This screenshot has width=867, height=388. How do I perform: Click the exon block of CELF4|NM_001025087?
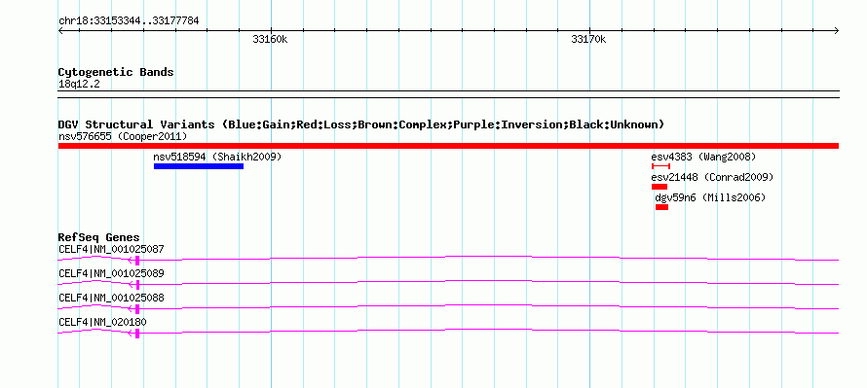tap(137, 261)
